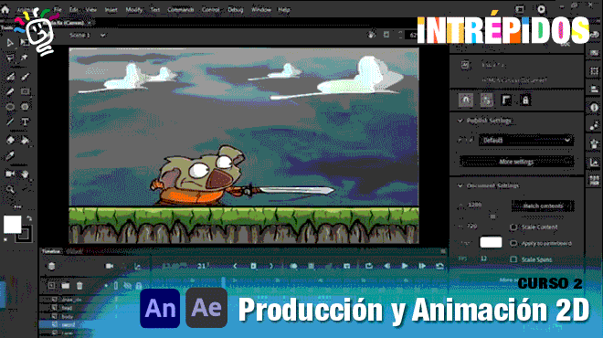603x338 pixels.
Task: Select the Line tool
Action: coord(10,121)
